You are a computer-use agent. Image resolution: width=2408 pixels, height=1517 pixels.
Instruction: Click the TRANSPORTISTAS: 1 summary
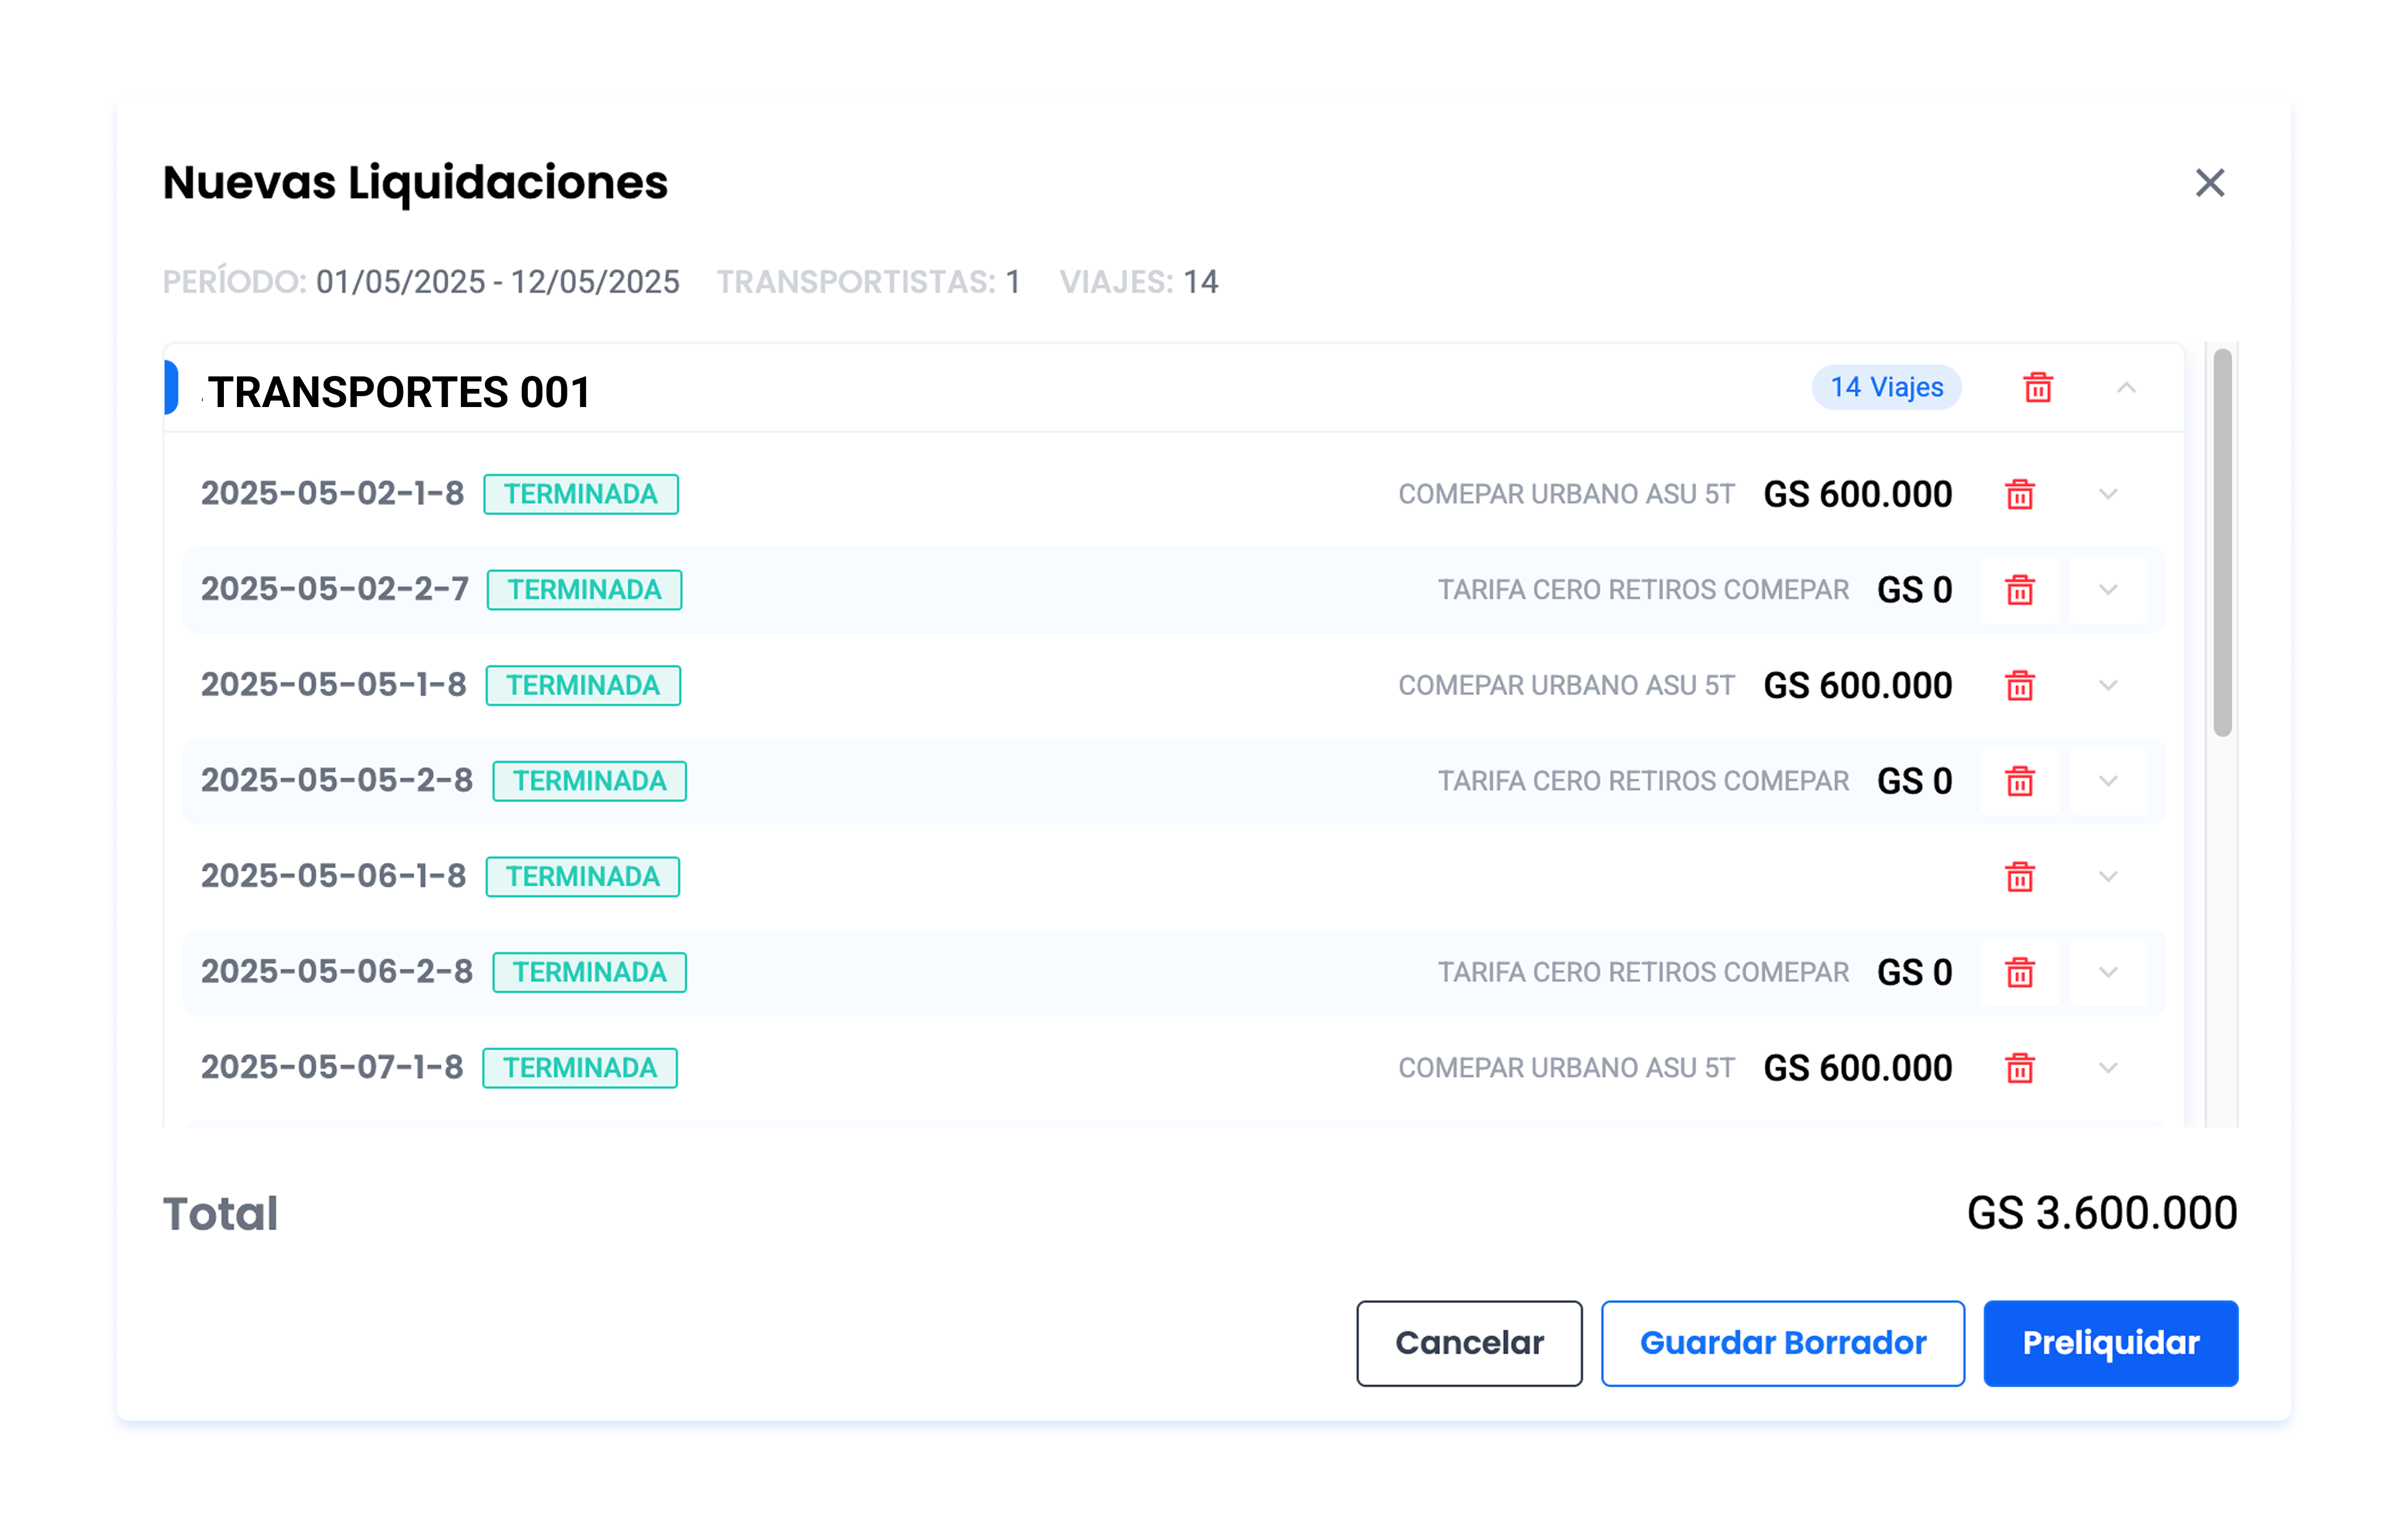click(868, 282)
